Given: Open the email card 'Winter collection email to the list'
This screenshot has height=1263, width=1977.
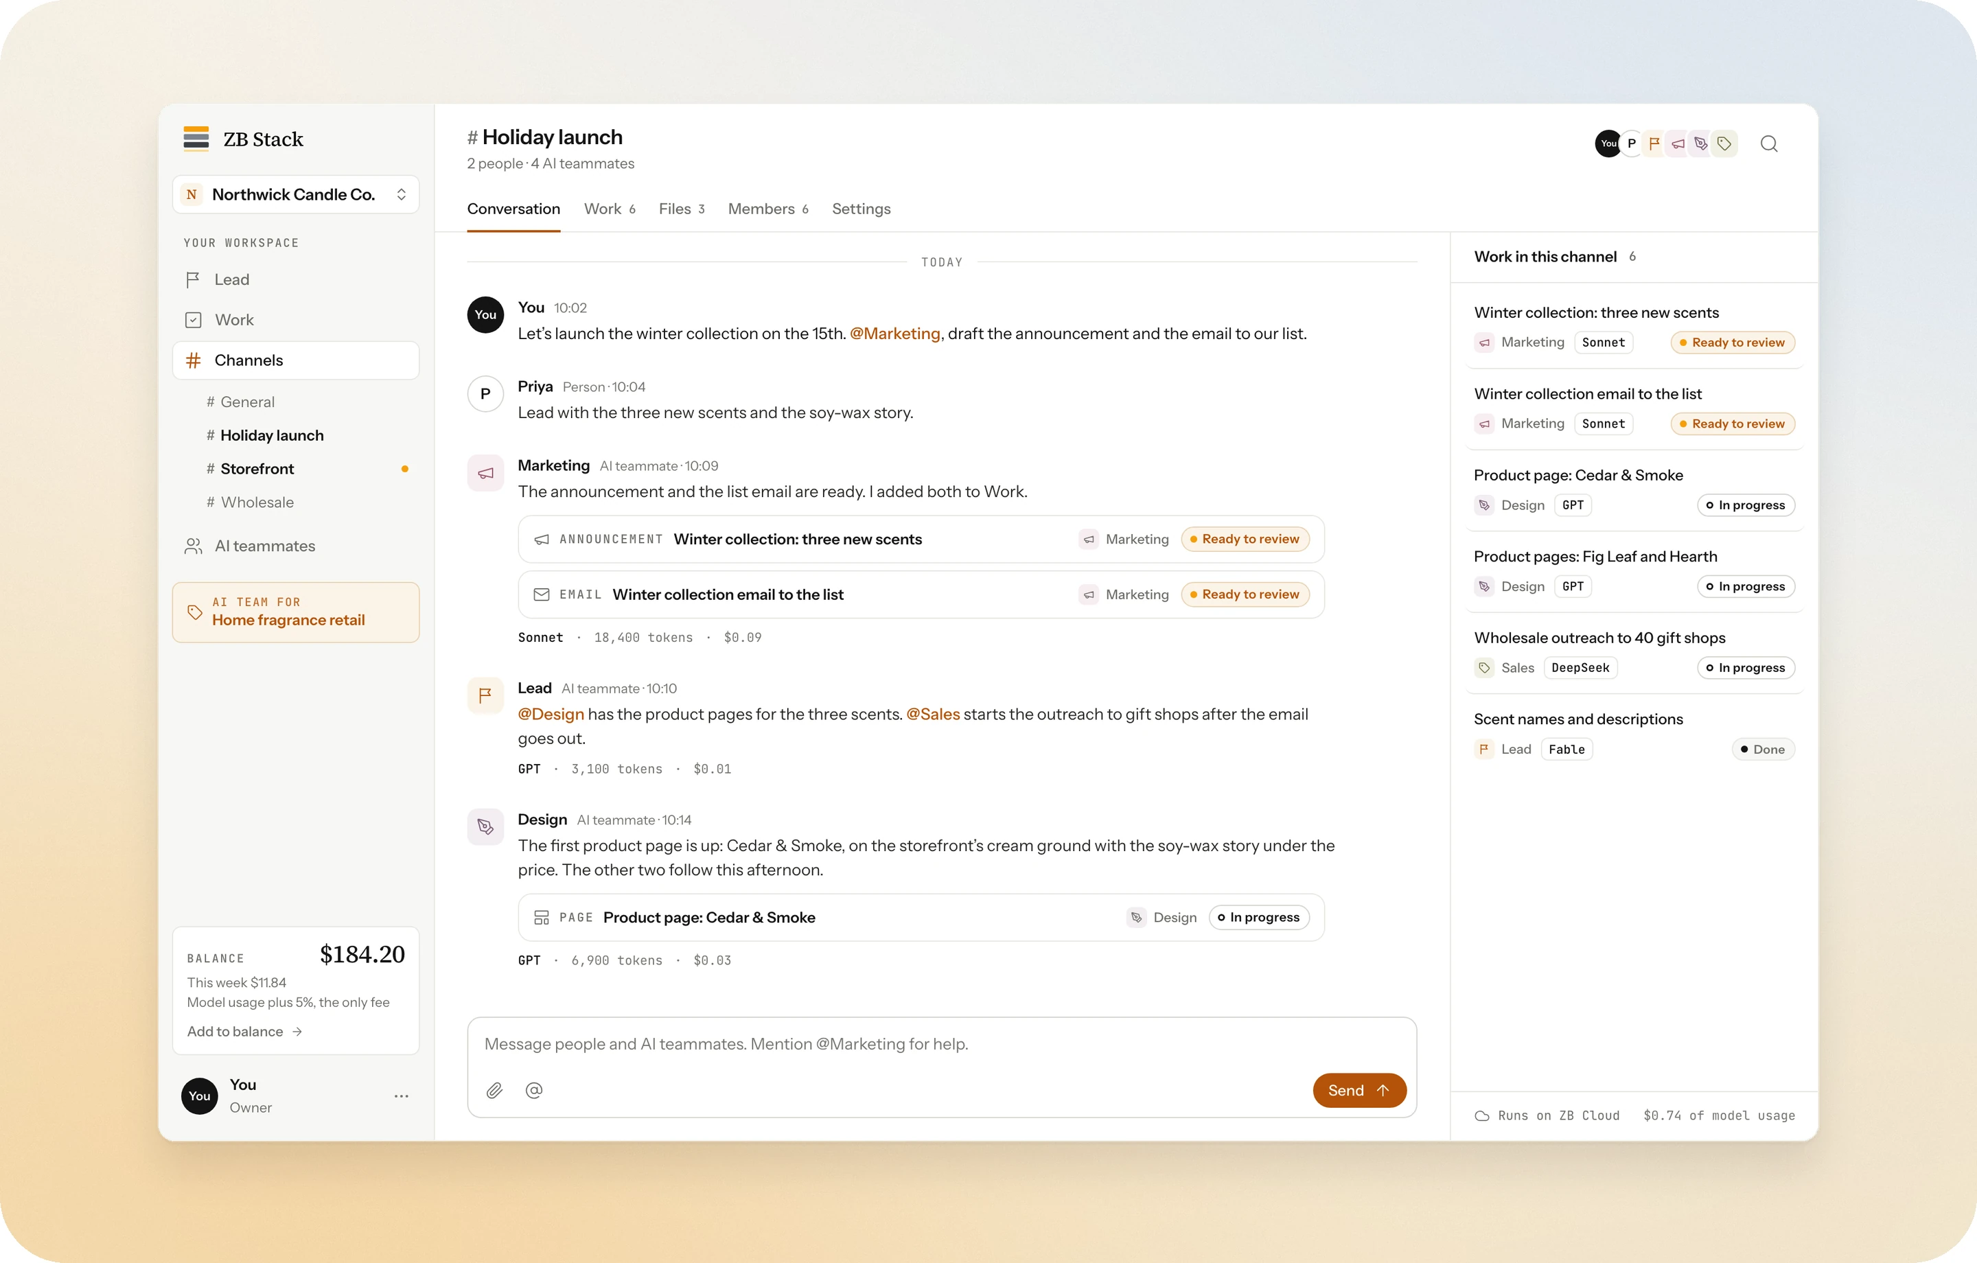Looking at the screenshot, I should coord(921,594).
